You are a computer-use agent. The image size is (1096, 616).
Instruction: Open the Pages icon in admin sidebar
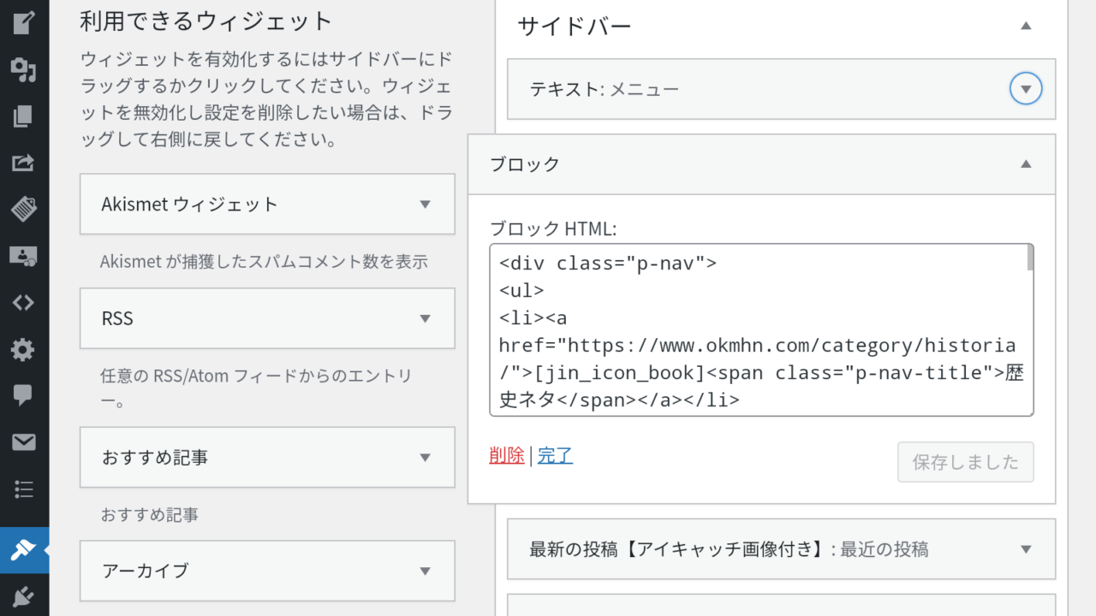[23, 116]
